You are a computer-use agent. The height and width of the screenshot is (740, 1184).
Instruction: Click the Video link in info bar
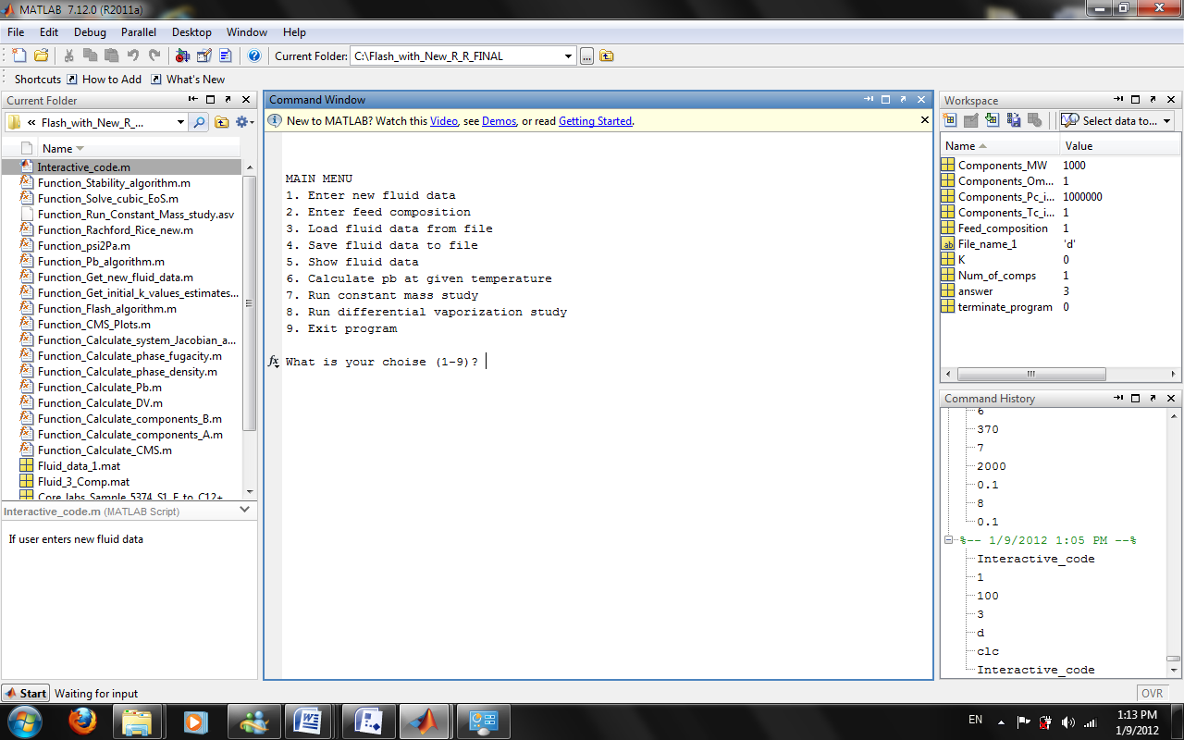(443, 121)
